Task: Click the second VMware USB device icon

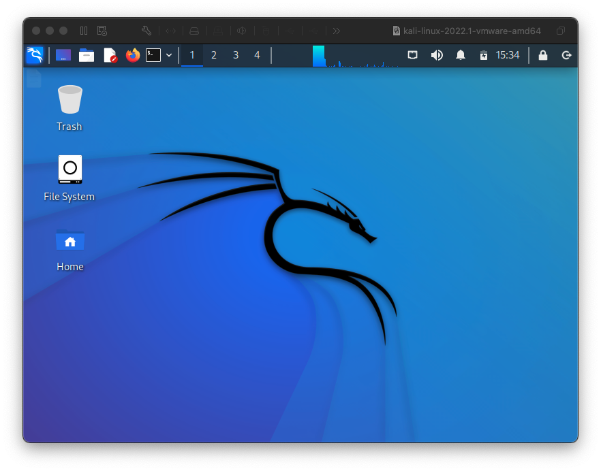Action: click(x=313, y=31)
